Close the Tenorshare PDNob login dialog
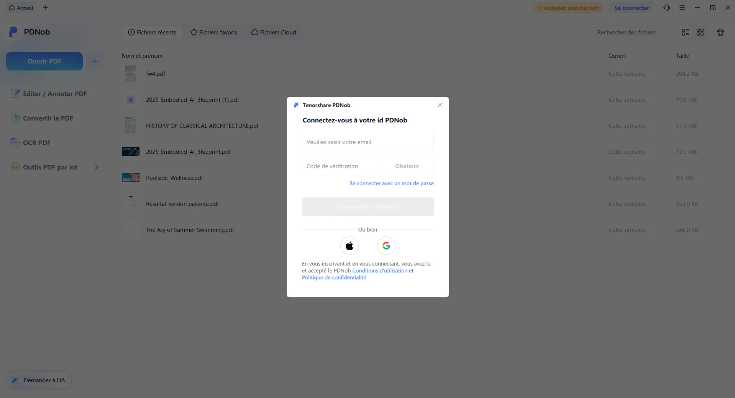This screenshot has width=735, height=398. pyautogui.click(x=440, y=105)
